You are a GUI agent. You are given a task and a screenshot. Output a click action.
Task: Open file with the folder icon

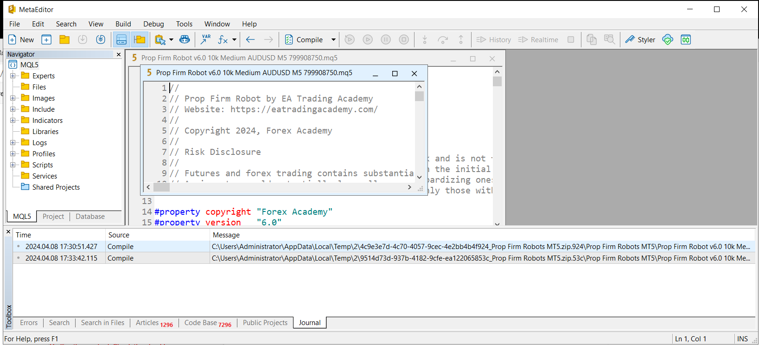(64, 40)
